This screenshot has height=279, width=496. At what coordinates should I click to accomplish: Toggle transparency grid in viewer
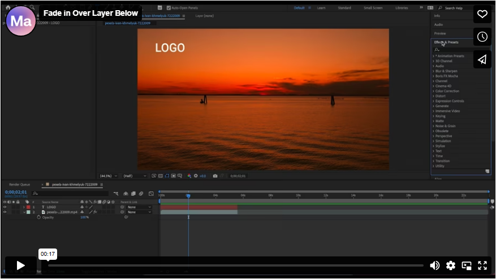point(161,176)
